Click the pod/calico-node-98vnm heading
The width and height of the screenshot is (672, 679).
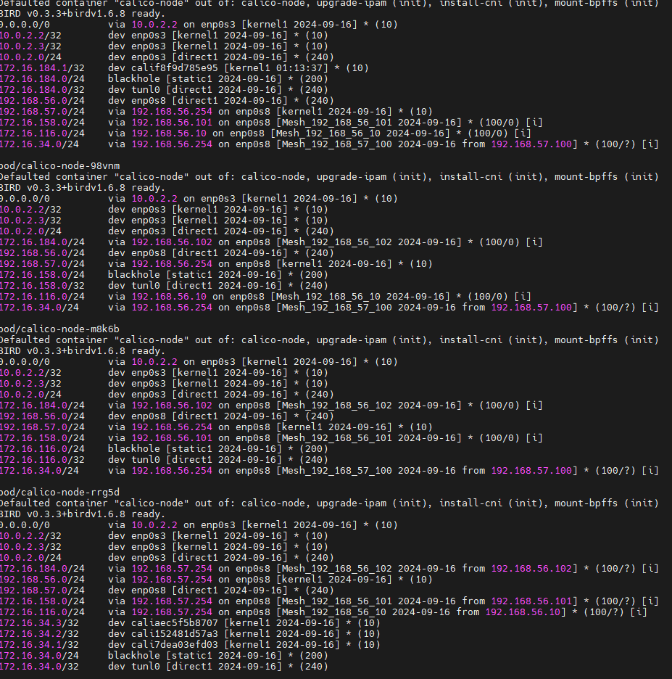coord(59,165)
